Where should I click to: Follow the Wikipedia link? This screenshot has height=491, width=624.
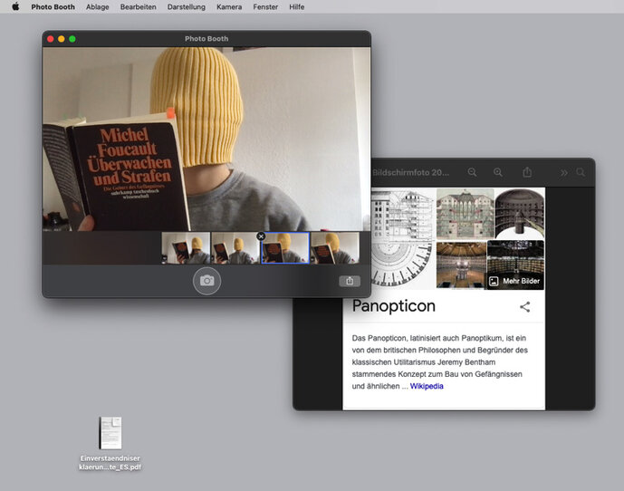pos(427,386)
